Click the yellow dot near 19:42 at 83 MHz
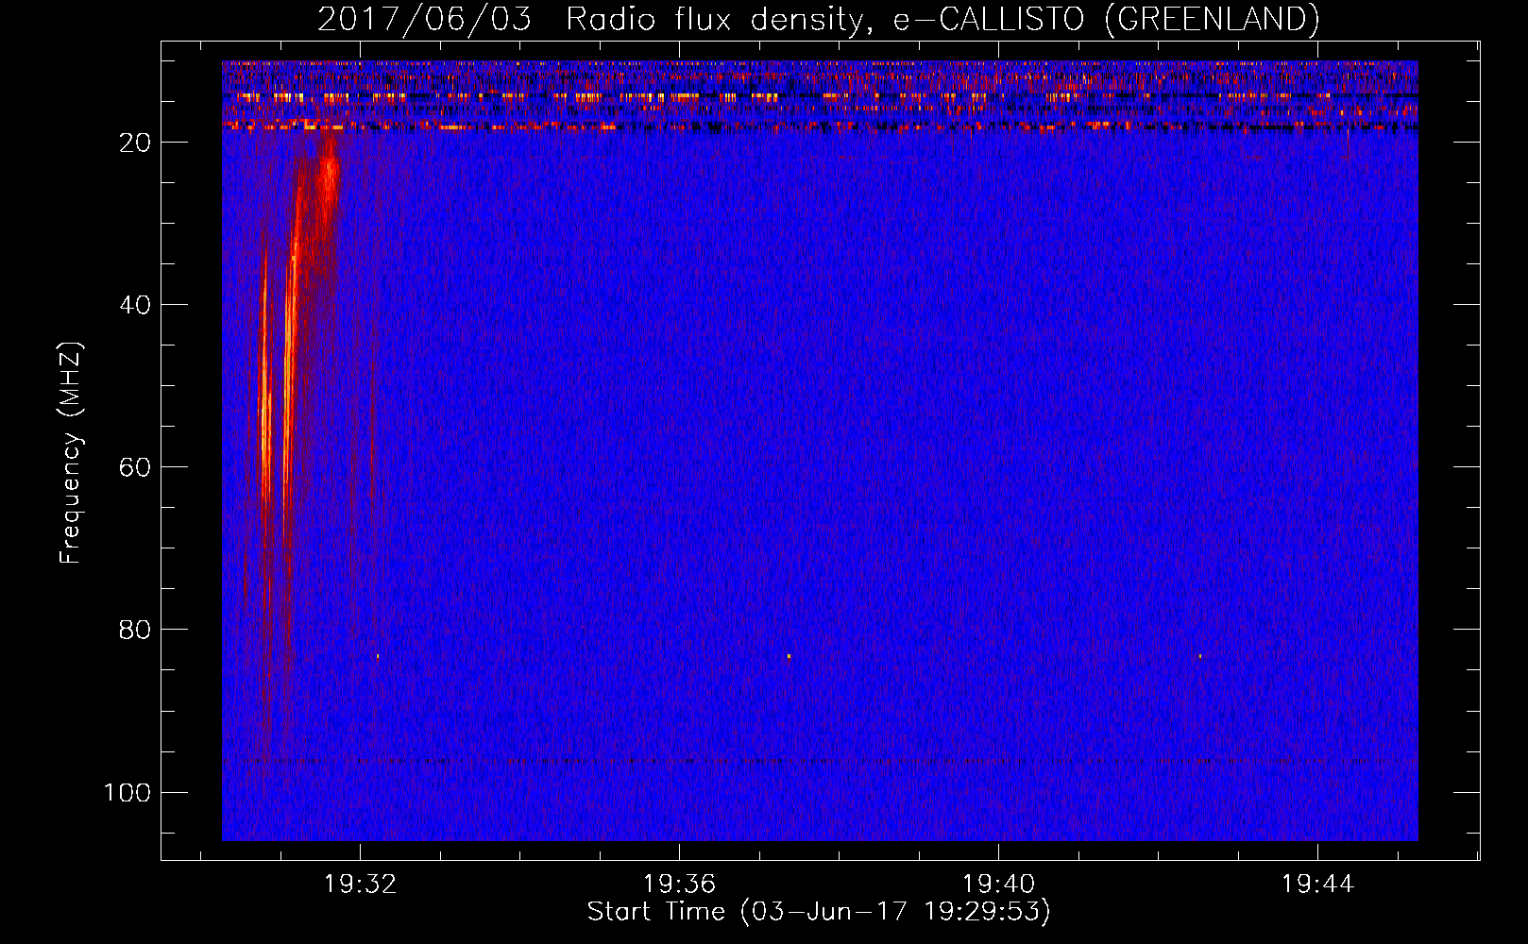 click(x=1200, y=656)
